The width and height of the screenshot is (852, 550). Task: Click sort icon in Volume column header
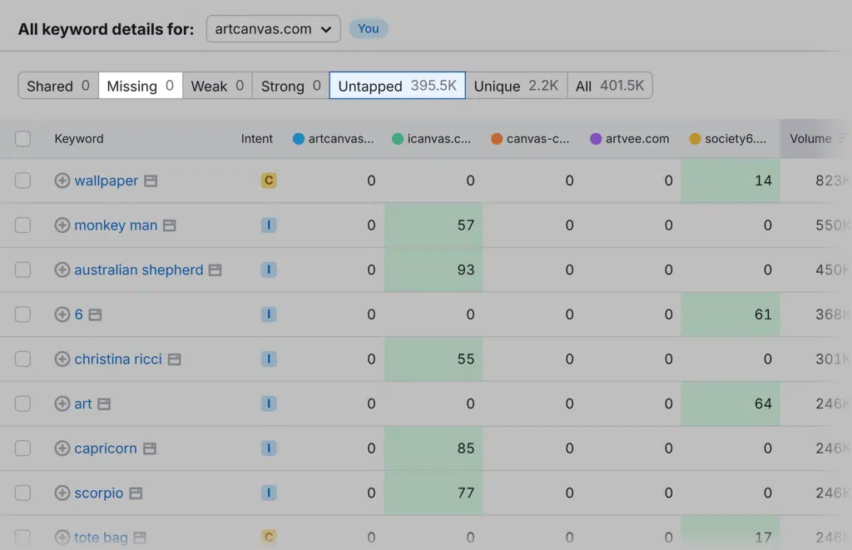(x=841, y=139)
